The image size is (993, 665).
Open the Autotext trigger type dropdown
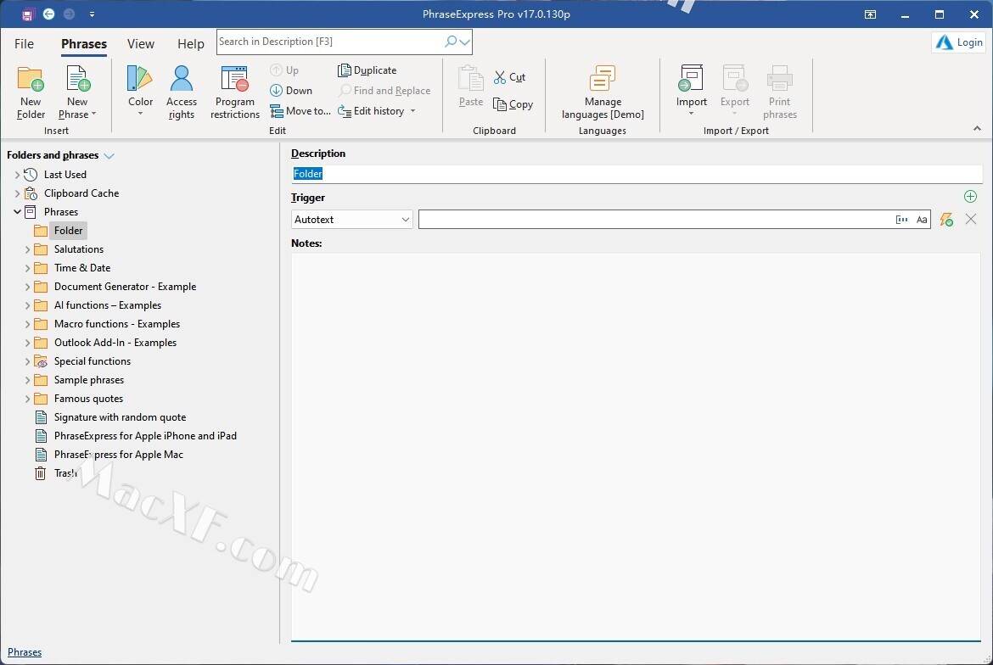[351, 220]
